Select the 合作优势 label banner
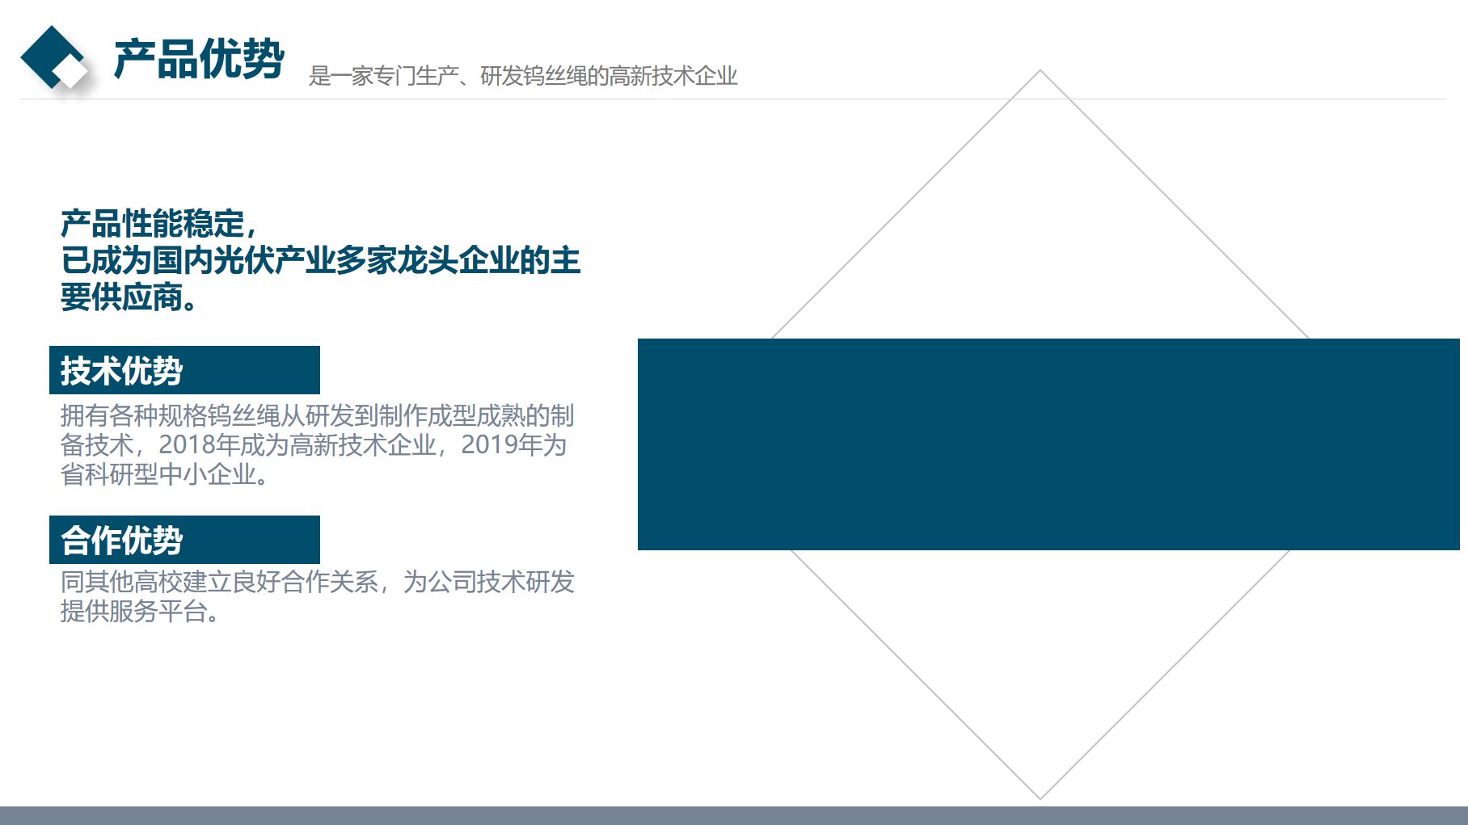 point(184,540)
